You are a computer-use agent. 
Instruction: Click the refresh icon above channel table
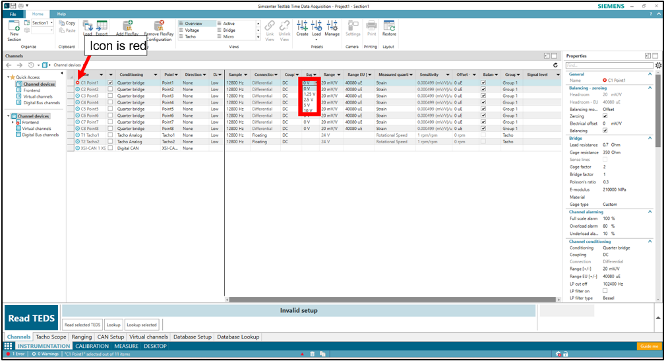click(555, 65)
